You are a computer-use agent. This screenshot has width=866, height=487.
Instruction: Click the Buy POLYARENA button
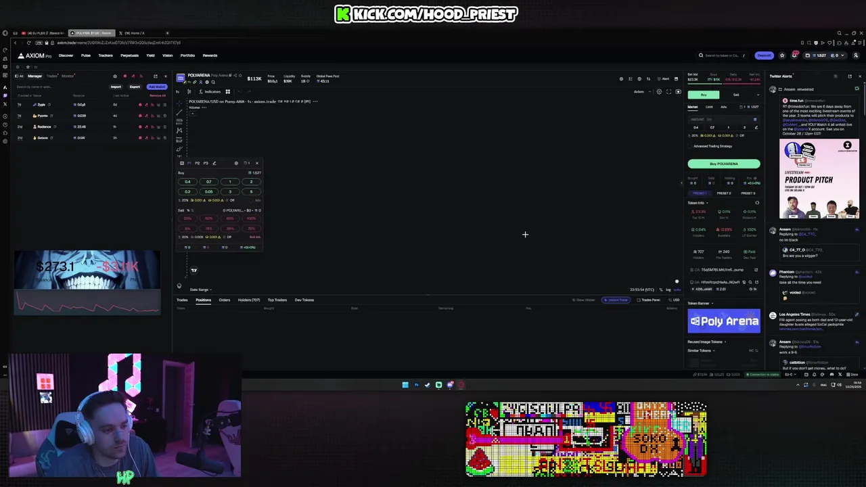(724, 164)
